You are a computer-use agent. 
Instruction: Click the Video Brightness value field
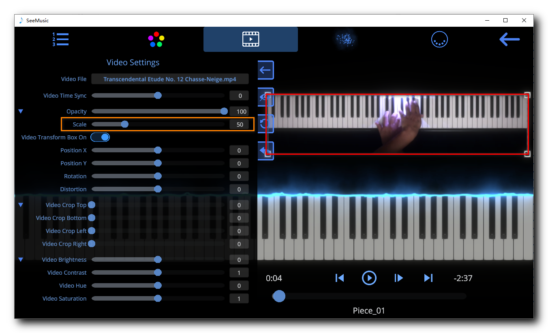point(239,260)
